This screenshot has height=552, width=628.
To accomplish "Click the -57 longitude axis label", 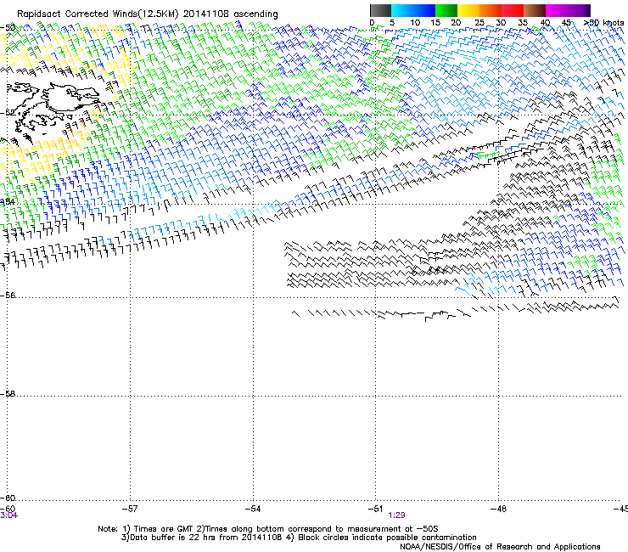I will click(130, 509).
